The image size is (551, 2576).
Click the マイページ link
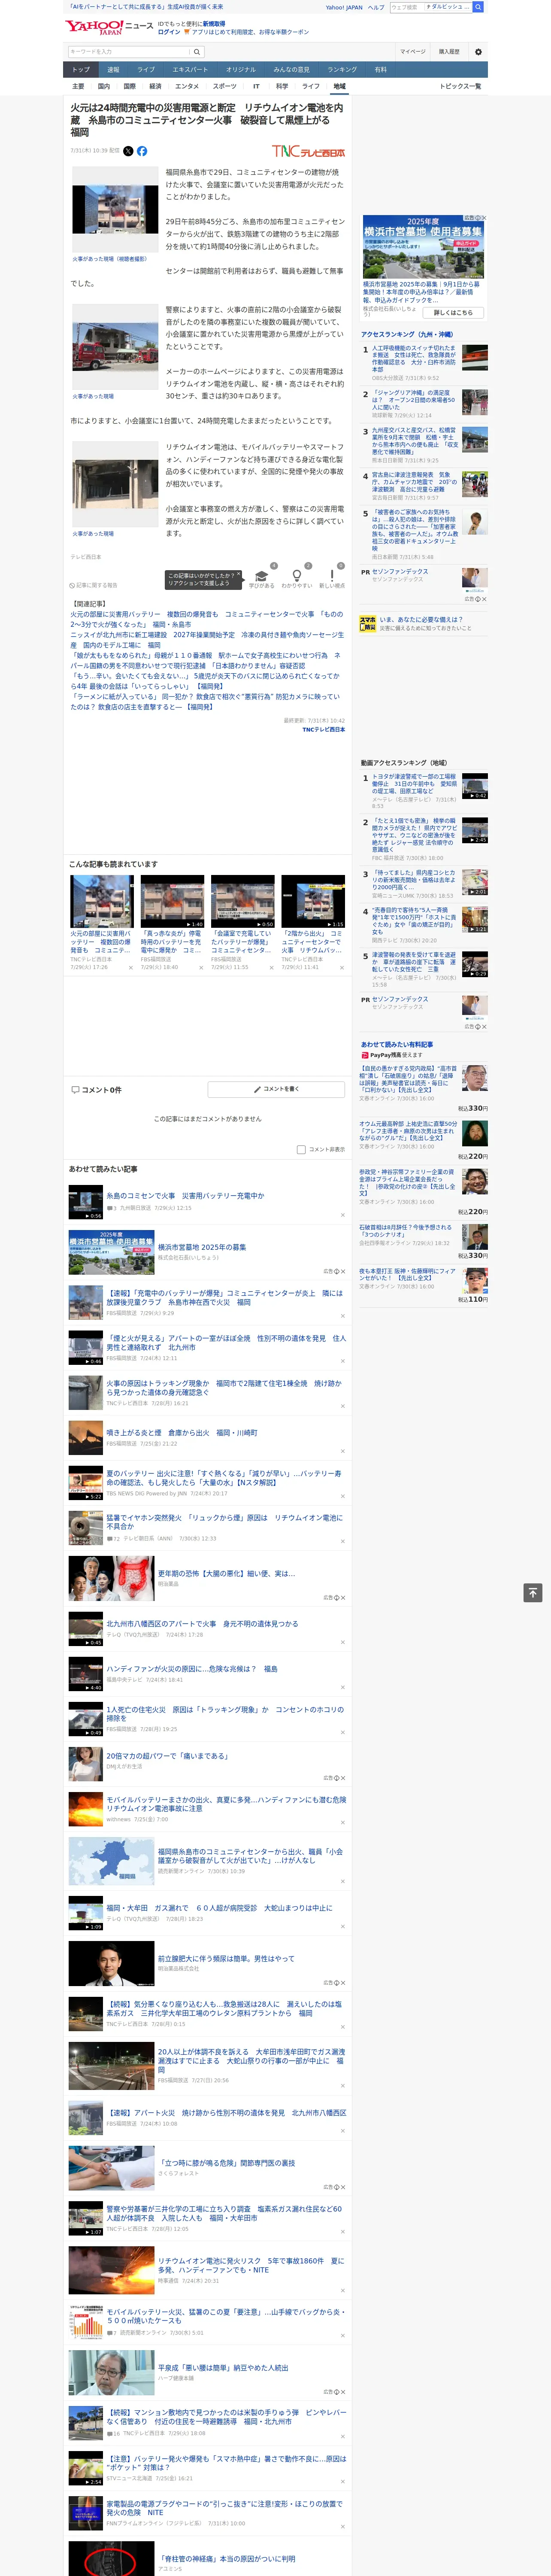point(413,52)
